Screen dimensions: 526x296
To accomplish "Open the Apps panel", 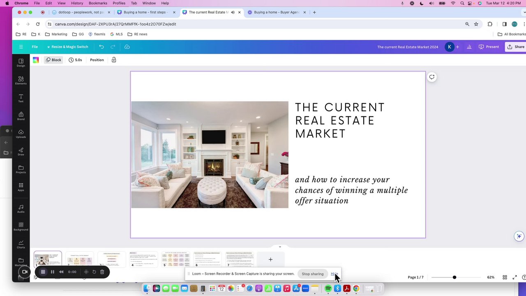I will click(21, 187).
